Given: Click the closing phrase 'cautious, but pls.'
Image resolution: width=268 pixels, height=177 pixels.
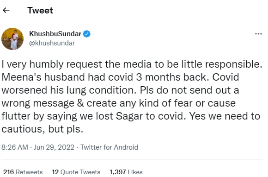Looking at the screenshot, I should [43, 129].
